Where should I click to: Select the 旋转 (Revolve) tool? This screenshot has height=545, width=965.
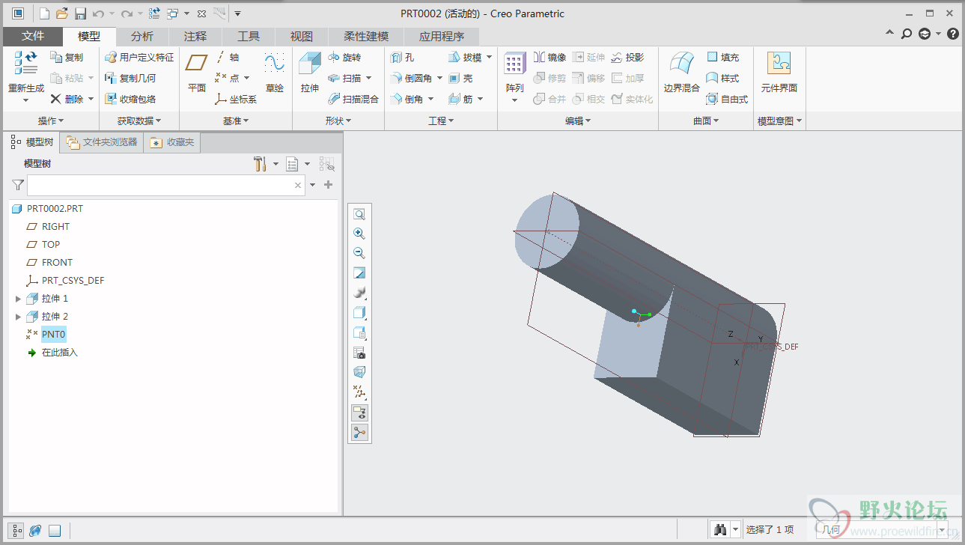[344, 57]
